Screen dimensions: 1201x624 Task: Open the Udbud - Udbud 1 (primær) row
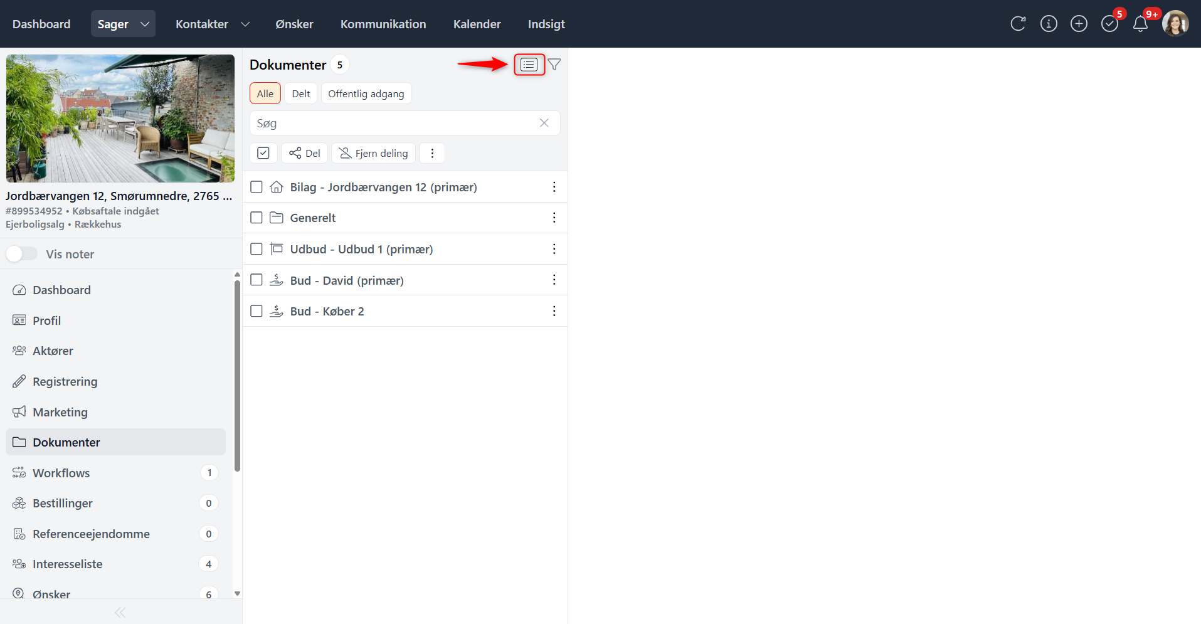[x=405, y=249]
